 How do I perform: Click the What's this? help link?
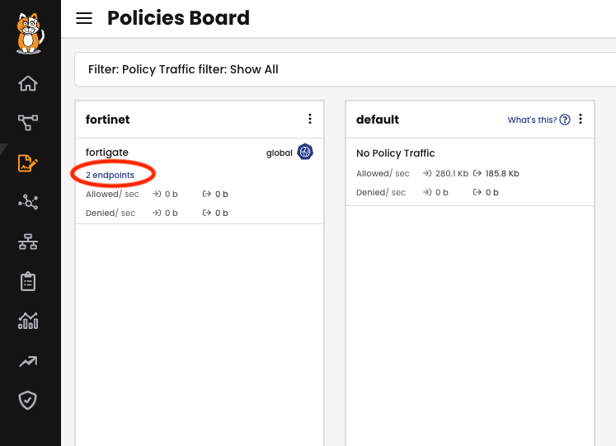tap(532, 120)
